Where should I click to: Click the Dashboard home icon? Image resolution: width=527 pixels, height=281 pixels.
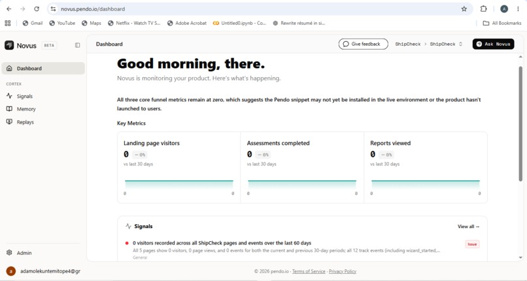pos(9,69)
